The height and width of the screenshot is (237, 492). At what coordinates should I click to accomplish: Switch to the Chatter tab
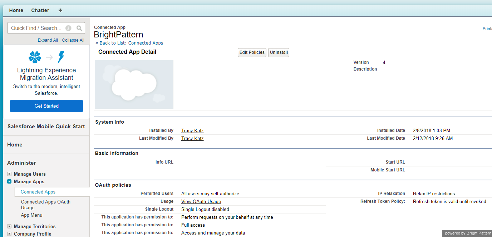pos(40,10)
